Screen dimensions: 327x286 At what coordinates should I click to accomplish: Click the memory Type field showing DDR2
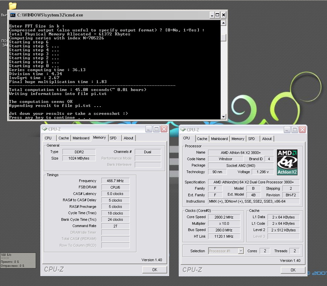[x=79, y=152]
